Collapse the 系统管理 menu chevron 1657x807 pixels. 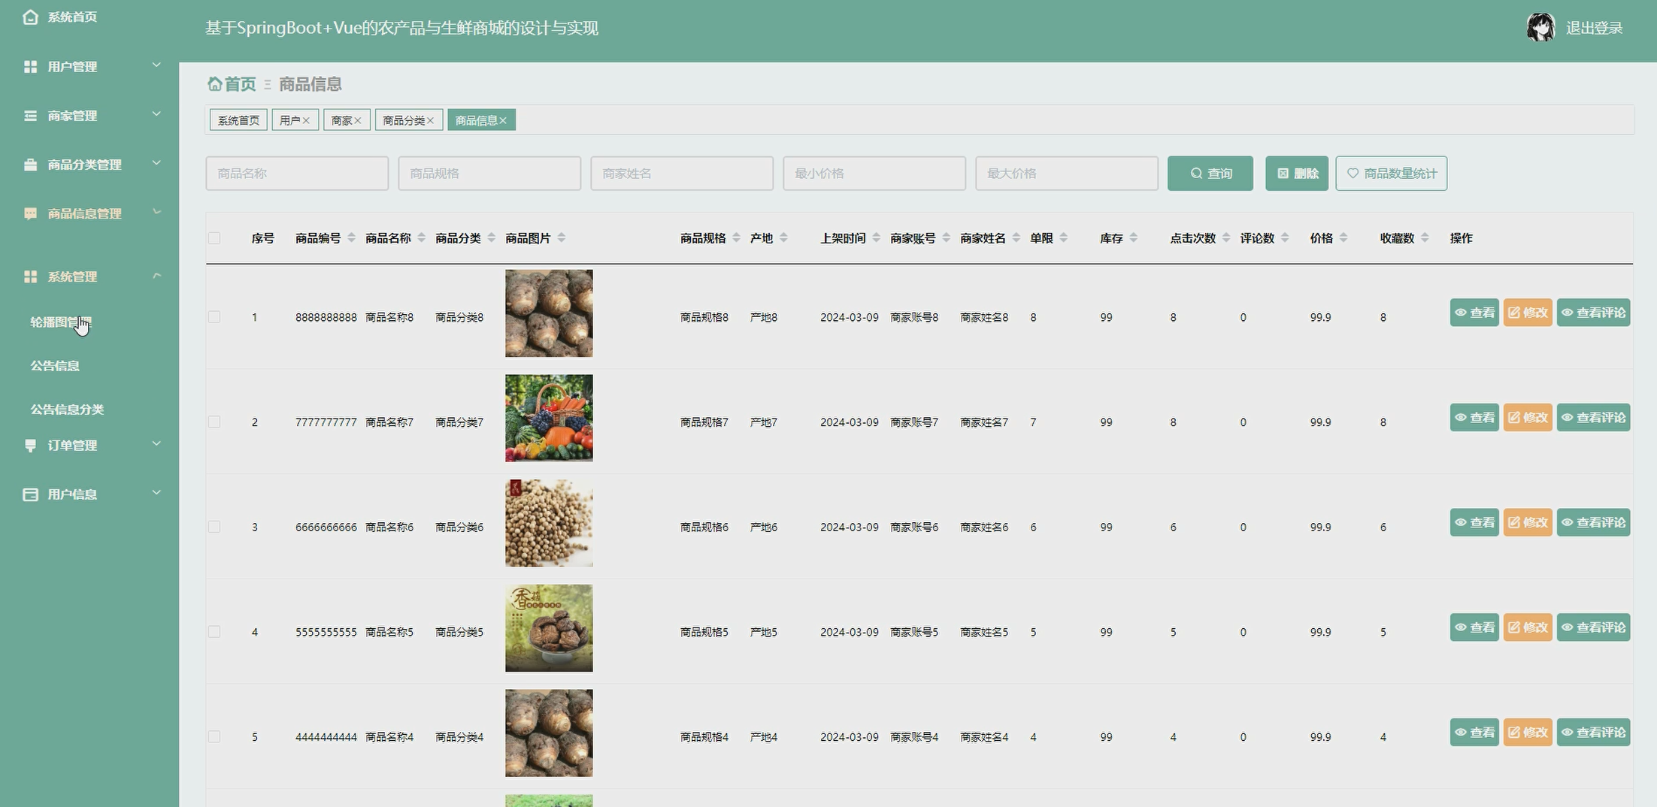point(156,276)
